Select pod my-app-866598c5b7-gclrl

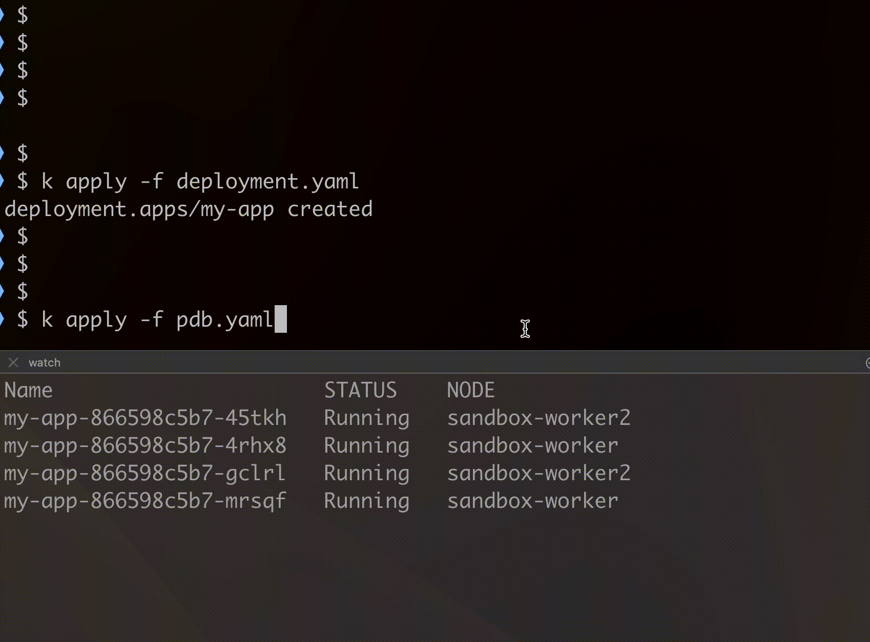[x=145, y=473]
